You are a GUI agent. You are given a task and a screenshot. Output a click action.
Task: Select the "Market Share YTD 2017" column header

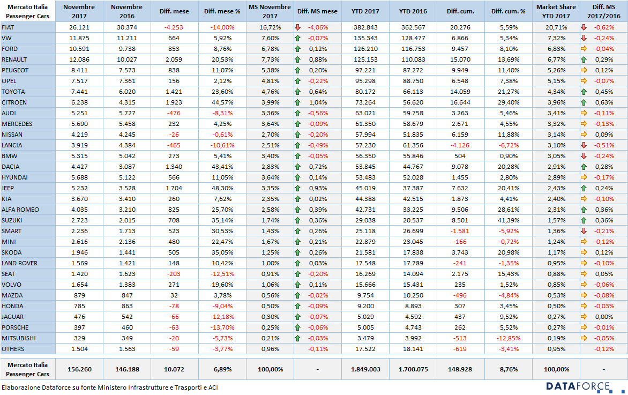click(556, 11)
